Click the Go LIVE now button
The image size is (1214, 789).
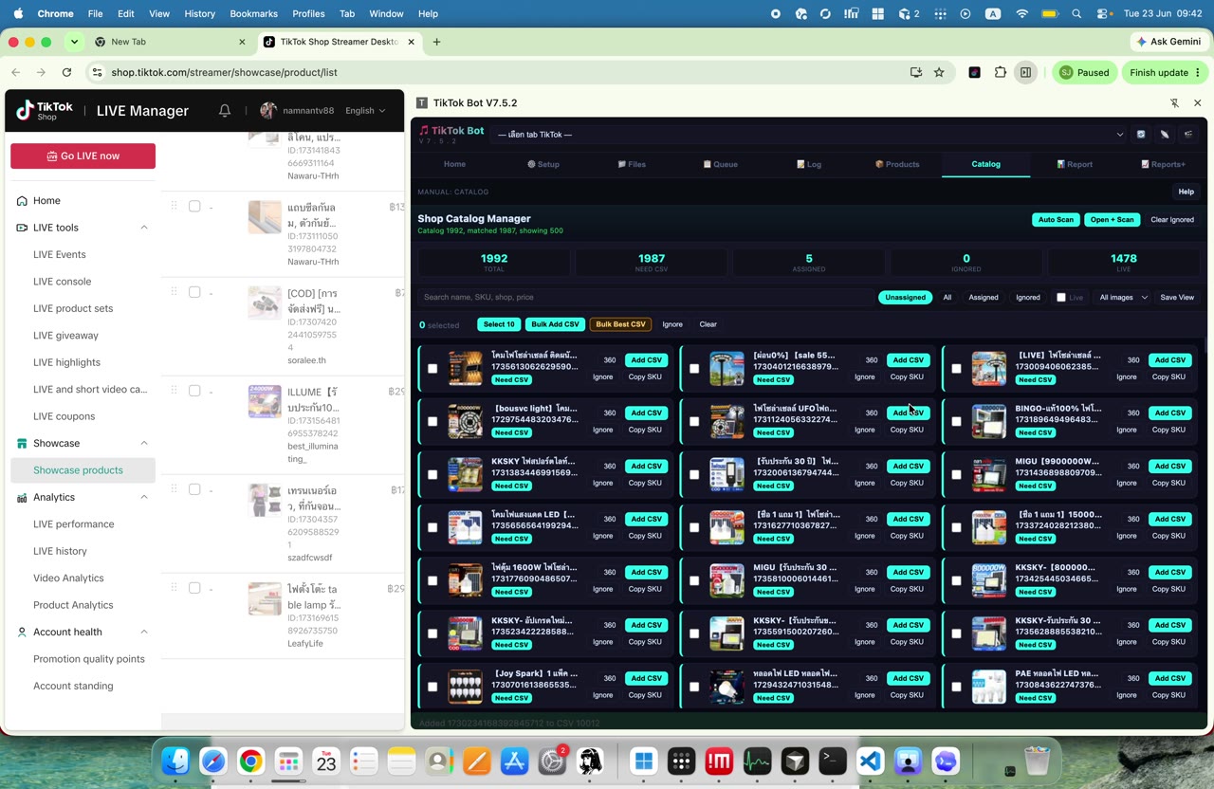tap(83, 156)
